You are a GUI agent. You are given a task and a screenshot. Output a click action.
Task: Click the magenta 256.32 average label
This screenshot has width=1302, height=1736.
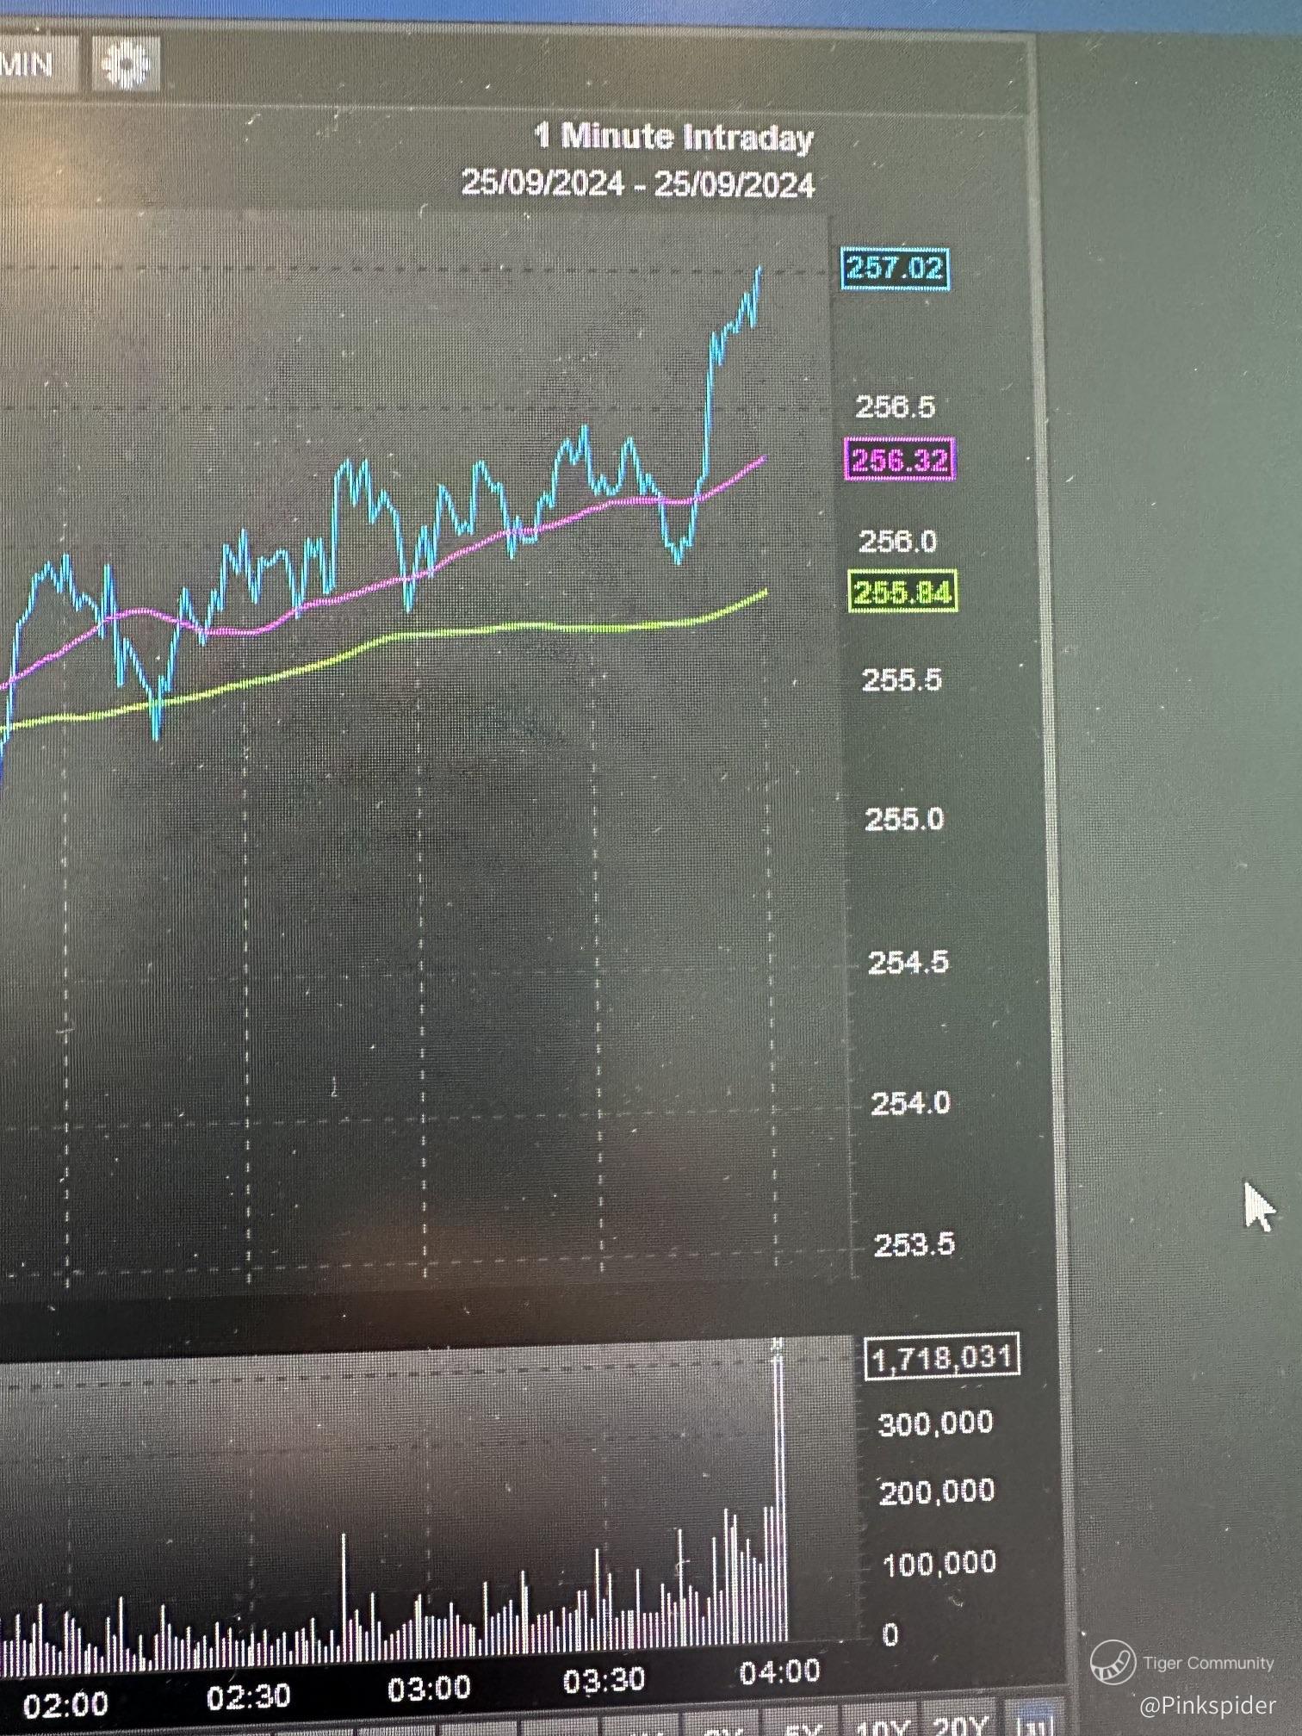901,460
